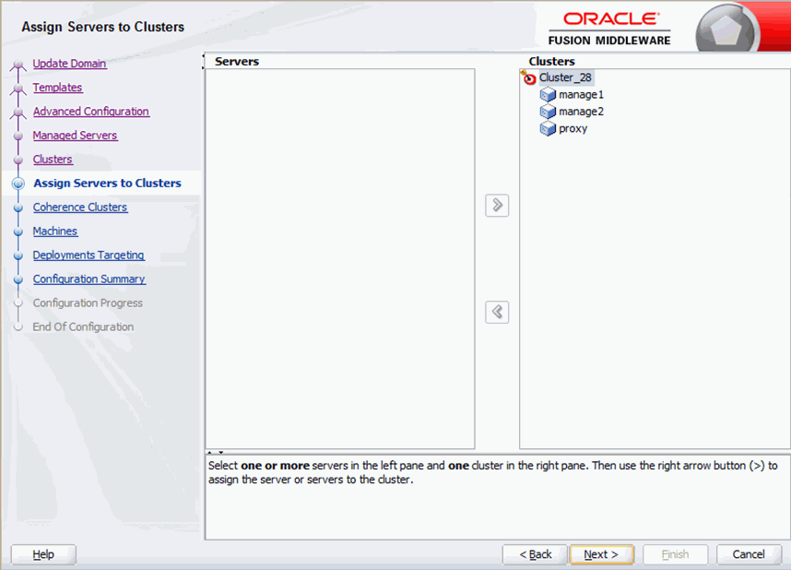Click the Next button

[601, 554]
